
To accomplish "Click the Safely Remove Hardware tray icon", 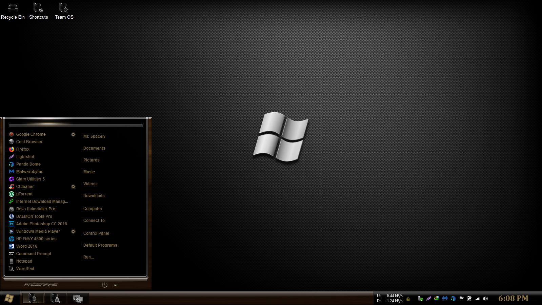I will pyautogui.click(x=420, y=299).
